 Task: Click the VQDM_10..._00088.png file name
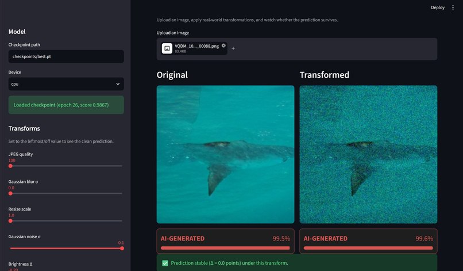[x=196, y=46]
